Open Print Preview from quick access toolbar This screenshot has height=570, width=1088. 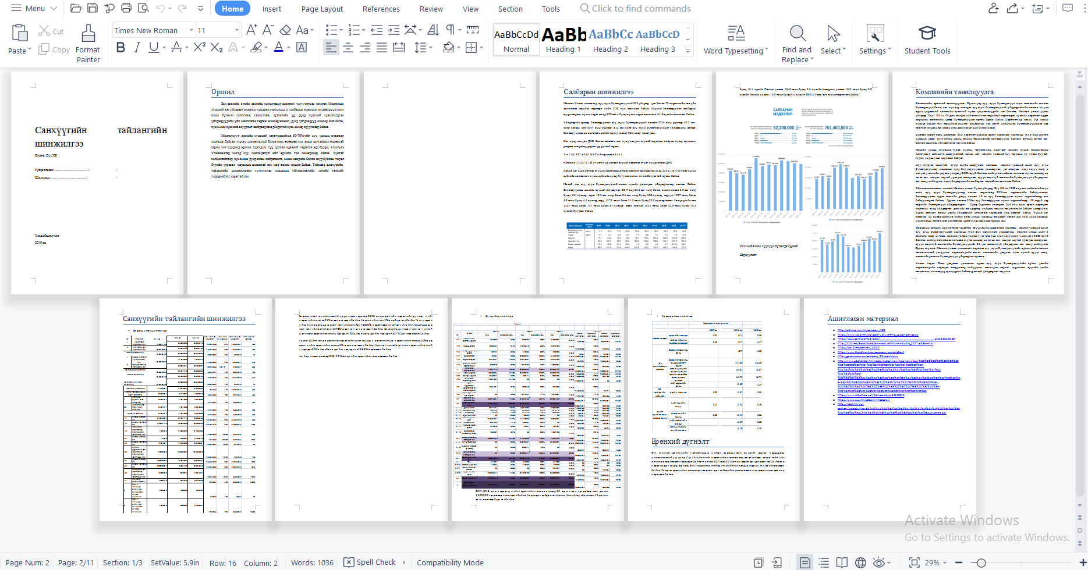(143, 8)
